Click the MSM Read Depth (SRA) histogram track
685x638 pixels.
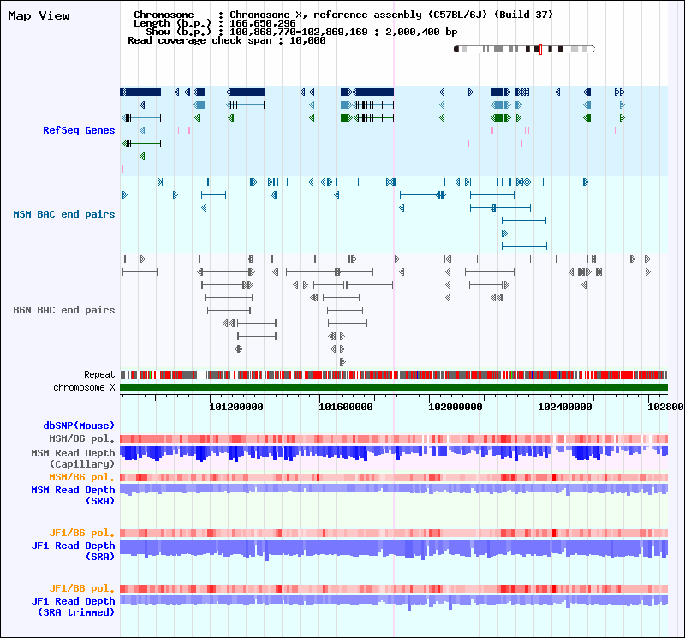coord(394,490)
